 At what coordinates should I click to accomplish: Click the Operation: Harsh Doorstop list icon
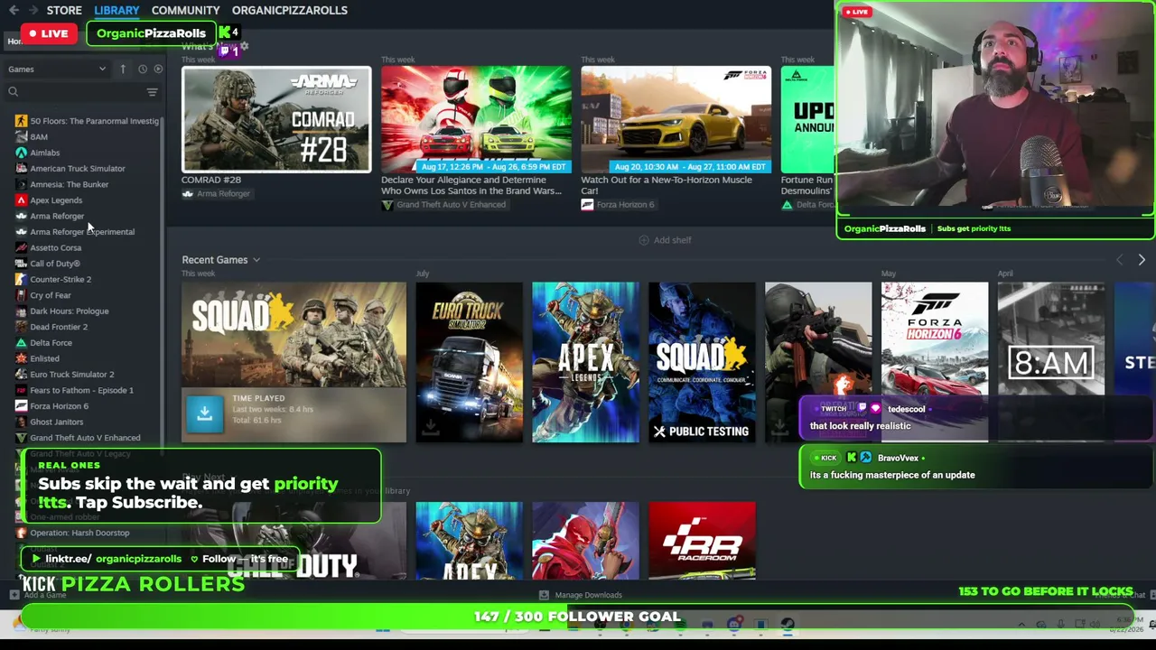click(x=21, y=533)
